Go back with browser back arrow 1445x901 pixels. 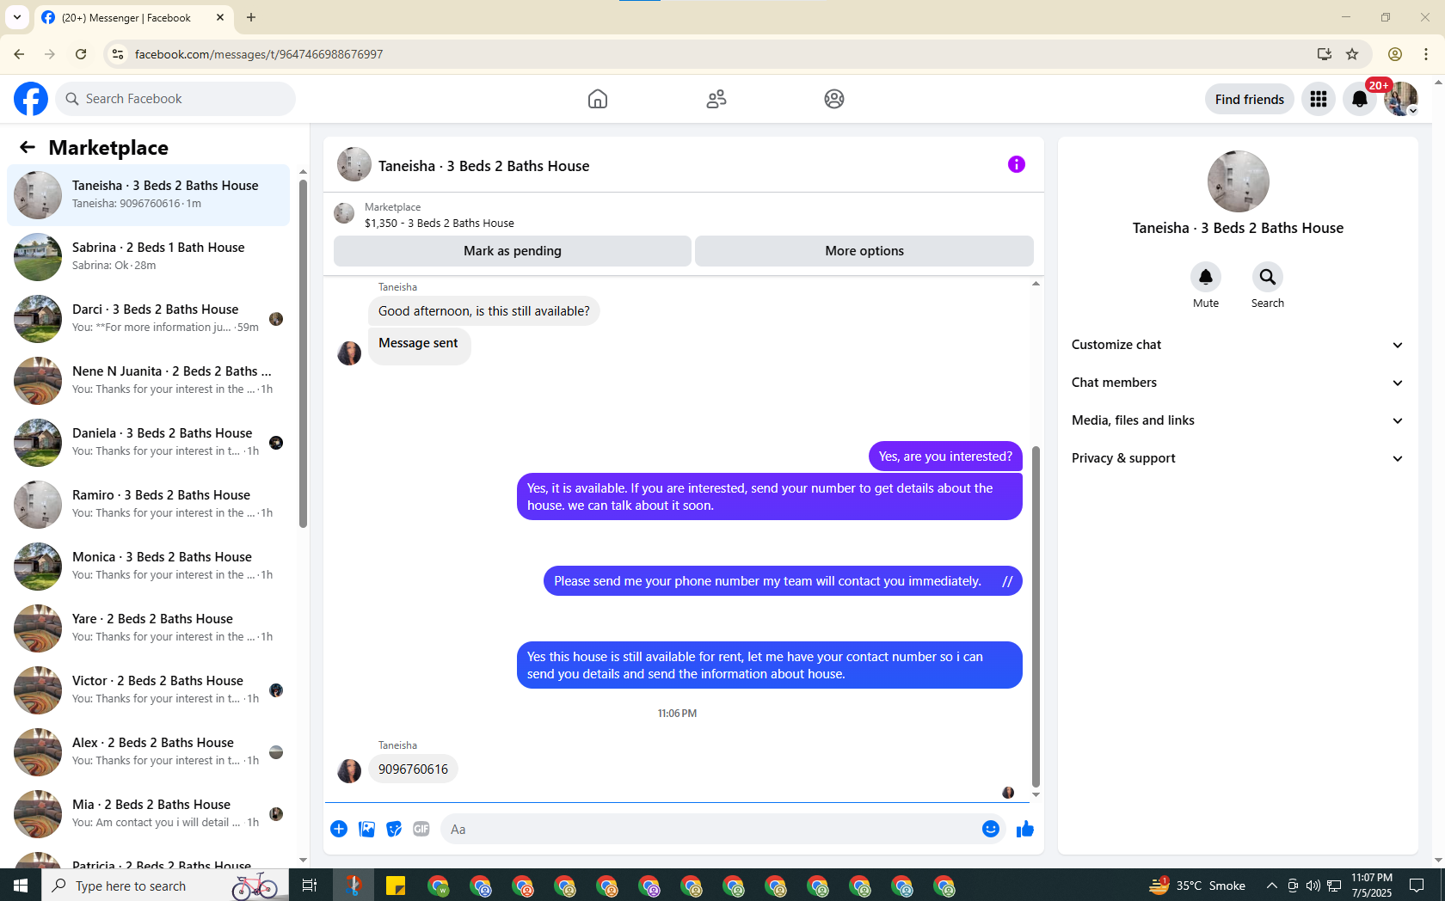(19, 54)
